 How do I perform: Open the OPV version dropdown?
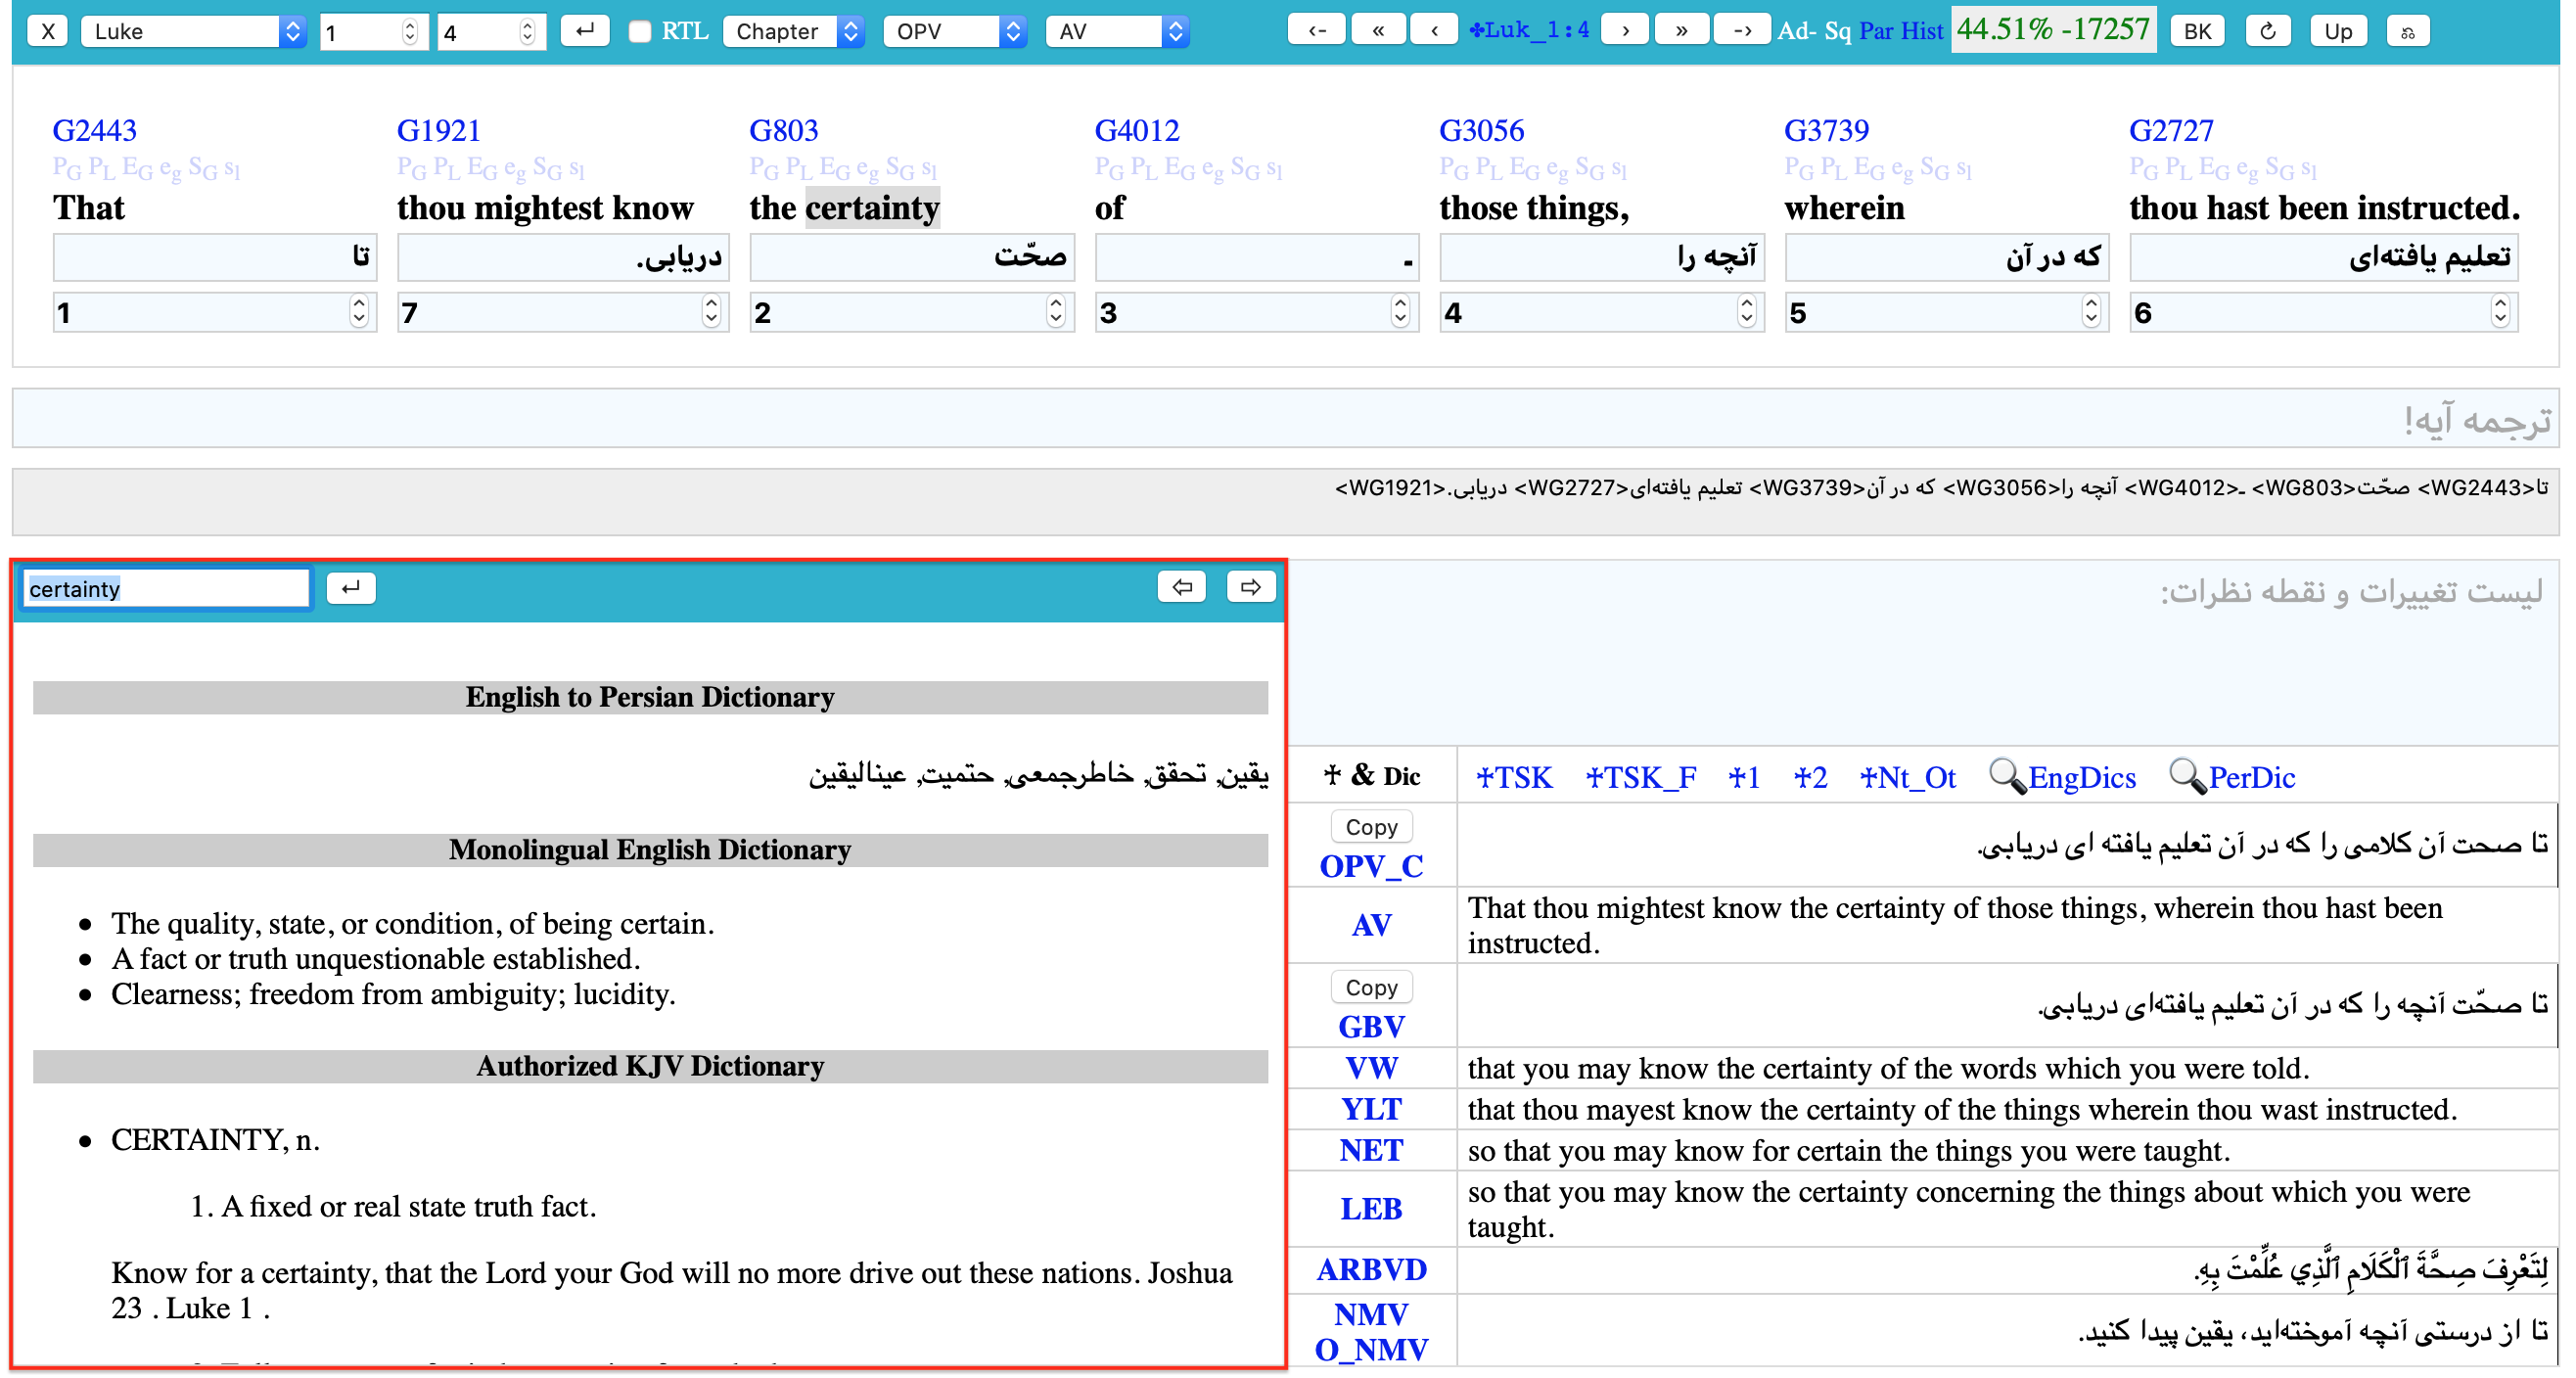click(955, 32)
